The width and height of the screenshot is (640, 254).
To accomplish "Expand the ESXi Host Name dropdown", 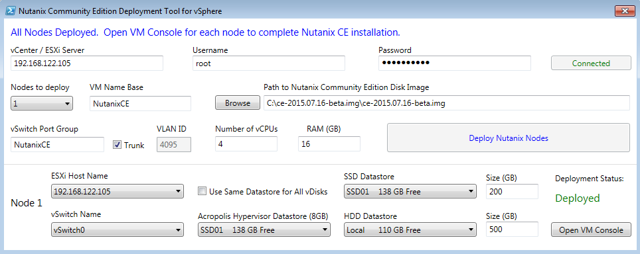I will pyautogui.click(x=118, y=191).
